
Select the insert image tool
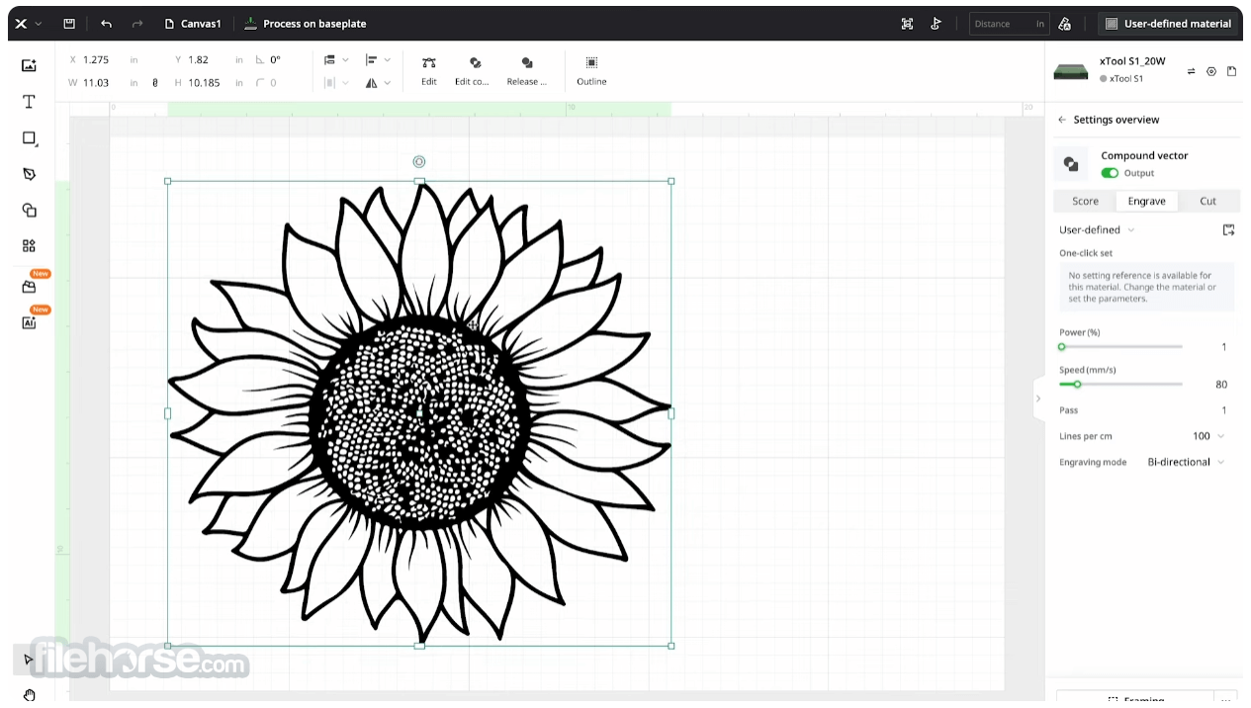coord(29,65)
